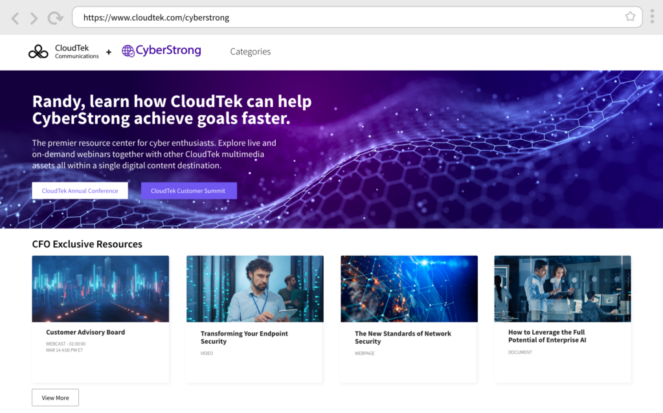Click the View More button

coord(56,397)
